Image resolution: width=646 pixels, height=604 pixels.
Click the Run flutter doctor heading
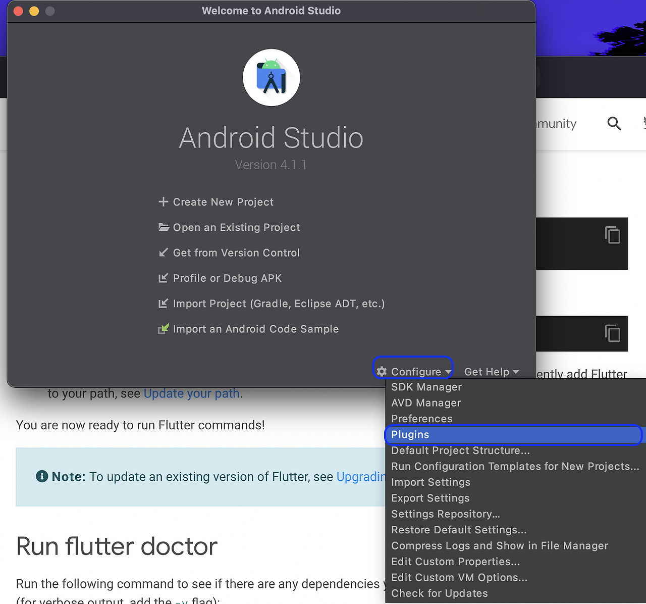click(x=117, y=546)
